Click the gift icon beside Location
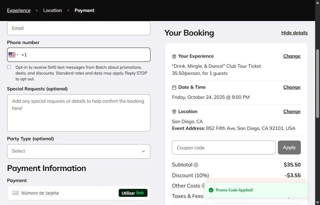Screen dimensions: 320x205 [174, 111]
